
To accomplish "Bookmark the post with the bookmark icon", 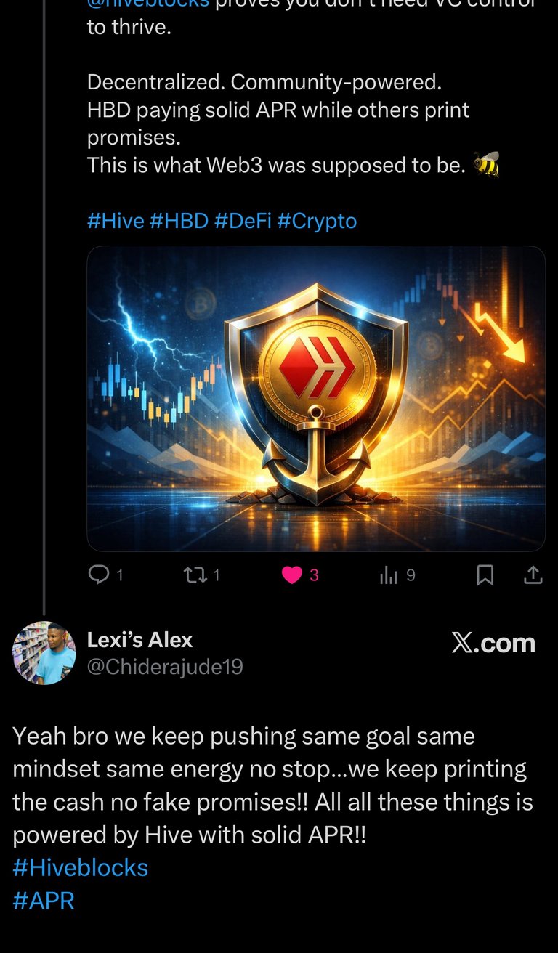I will point(485,575).
